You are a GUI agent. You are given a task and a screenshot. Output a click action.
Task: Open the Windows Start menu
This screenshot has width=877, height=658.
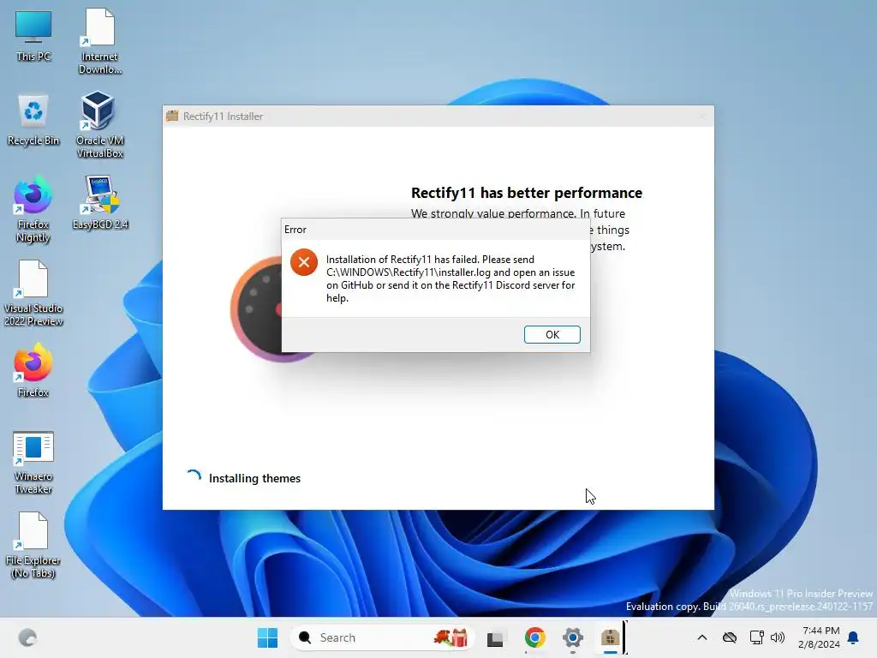(267, 637)
